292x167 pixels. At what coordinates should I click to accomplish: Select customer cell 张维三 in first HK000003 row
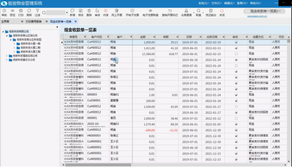(121, 78)
